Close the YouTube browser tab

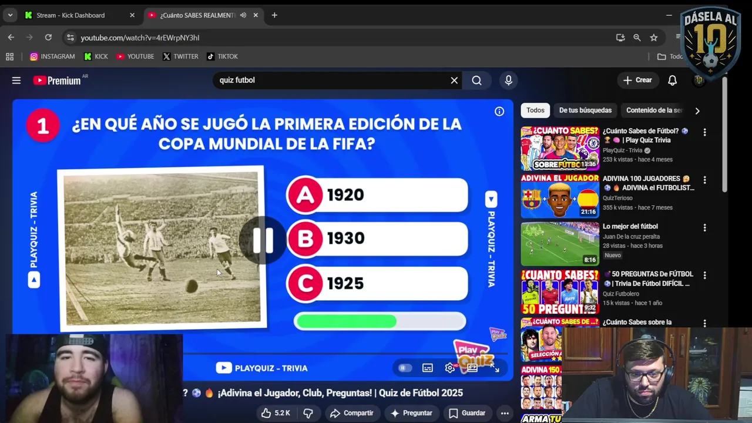[x=256, y=15]
